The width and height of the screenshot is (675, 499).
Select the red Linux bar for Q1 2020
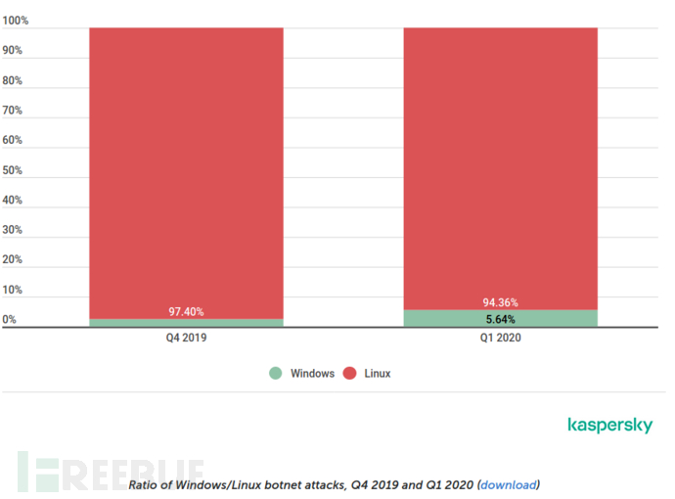point(500,166)
